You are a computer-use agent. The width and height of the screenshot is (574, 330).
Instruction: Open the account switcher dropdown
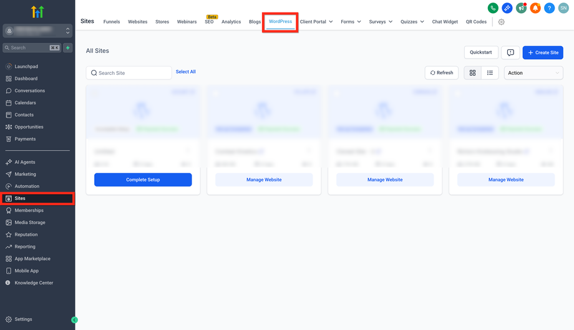coord(37,31)
